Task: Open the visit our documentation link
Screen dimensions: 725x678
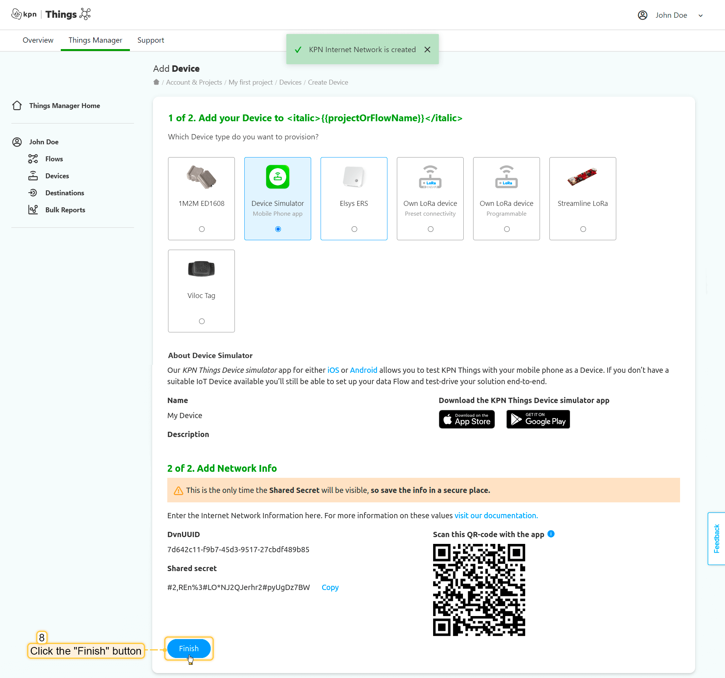Action: pos(496,516)
